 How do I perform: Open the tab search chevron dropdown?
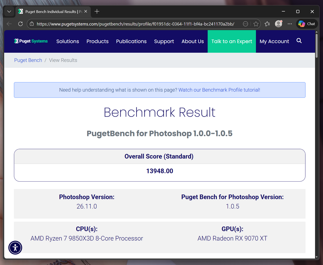pos(9,11)
